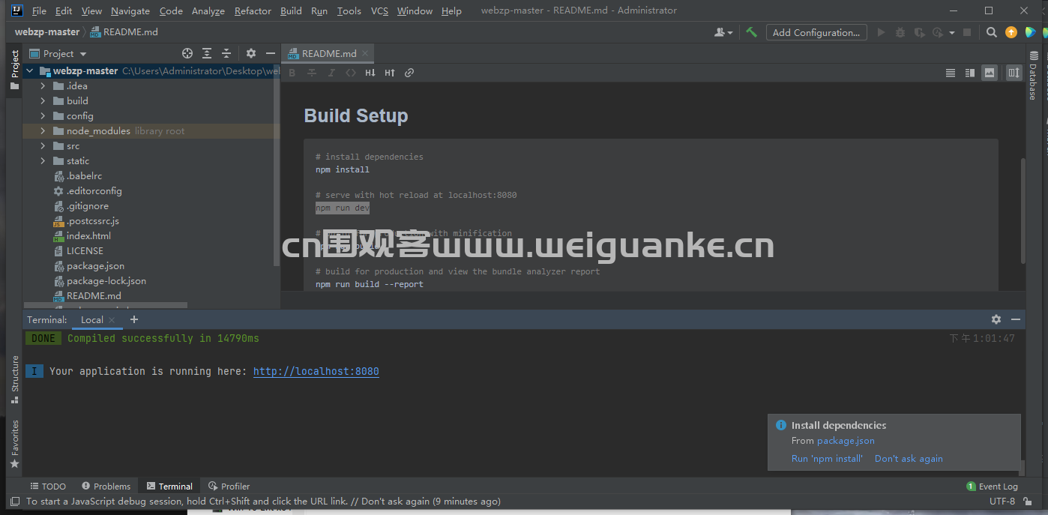Click the Add Configuration... button
Viewport: 1048px width, 515px height.
(x=816, y=32)
